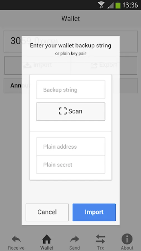Select the Wallet home icon
The image size is (141, 251).
pyautogui.click(x=47, y=239)
